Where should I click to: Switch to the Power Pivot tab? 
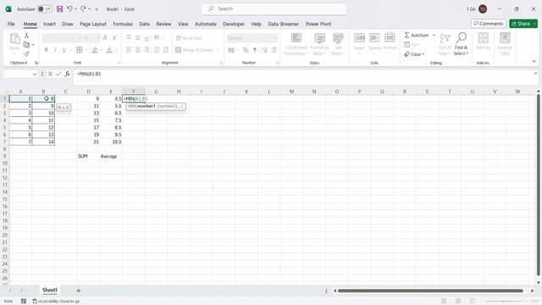tap(318, 24)
